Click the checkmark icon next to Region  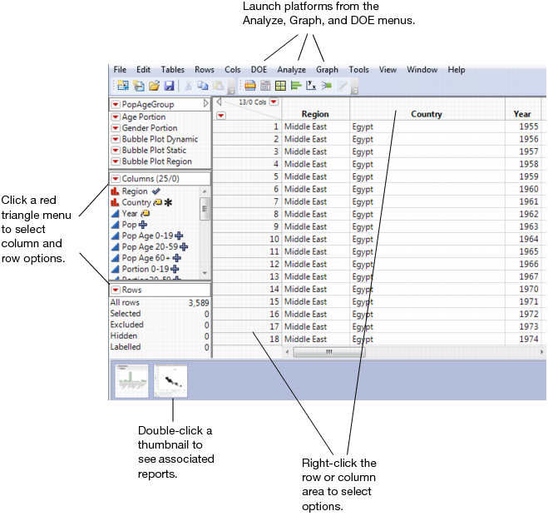(x=156, y=191)
